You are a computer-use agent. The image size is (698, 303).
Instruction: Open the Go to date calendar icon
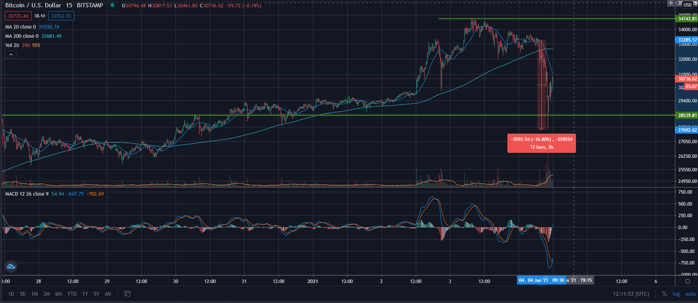pyautogui.click(x=127, y=294)
